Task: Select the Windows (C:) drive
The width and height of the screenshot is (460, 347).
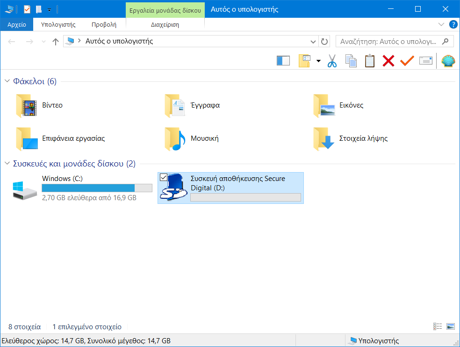Action: 82,188
